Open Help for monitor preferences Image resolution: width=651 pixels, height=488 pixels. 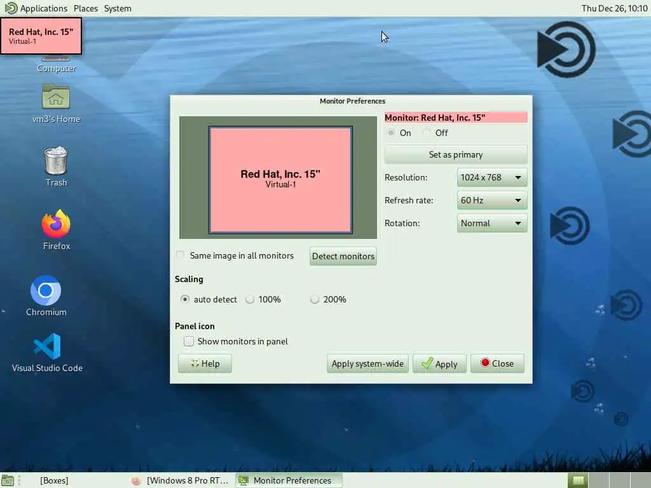click(x=205, y=363)
